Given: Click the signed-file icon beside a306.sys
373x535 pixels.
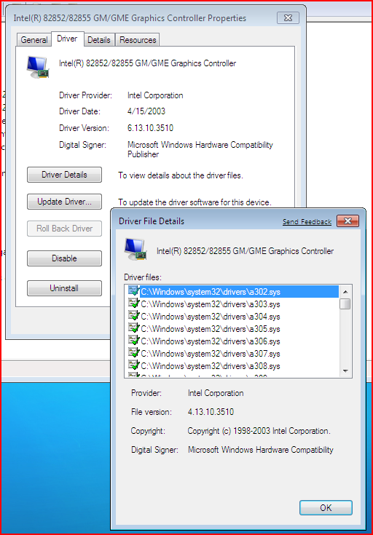Looking at the screenshot, I should point(134,341).
